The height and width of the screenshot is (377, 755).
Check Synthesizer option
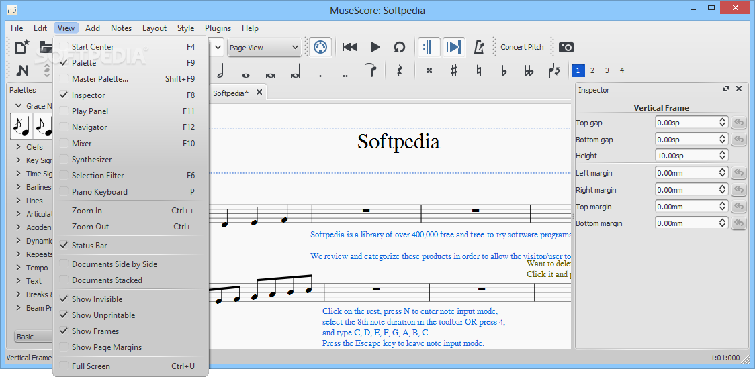tap(130, 159)
